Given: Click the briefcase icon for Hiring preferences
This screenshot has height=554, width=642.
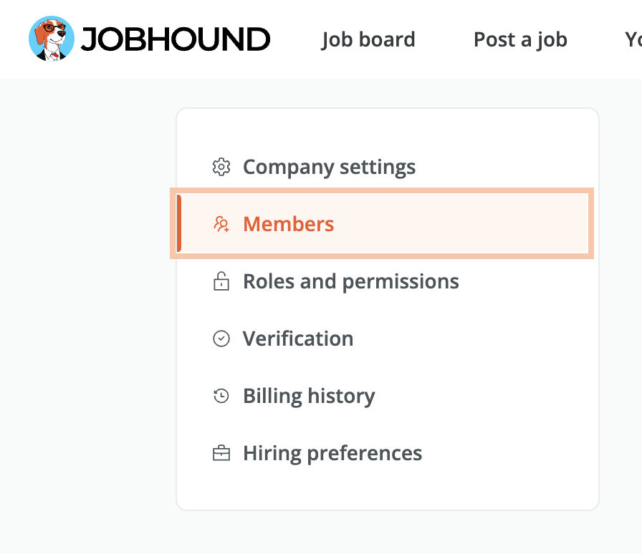Looking at the screenshot, I should pyautogui.click(x=221, y=453).
